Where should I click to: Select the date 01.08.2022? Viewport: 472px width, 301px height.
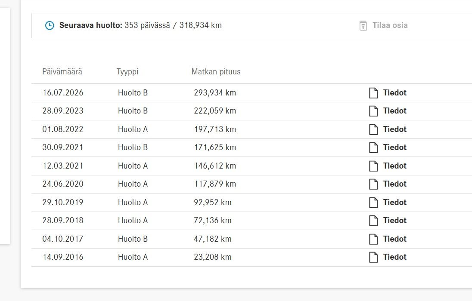63,129
